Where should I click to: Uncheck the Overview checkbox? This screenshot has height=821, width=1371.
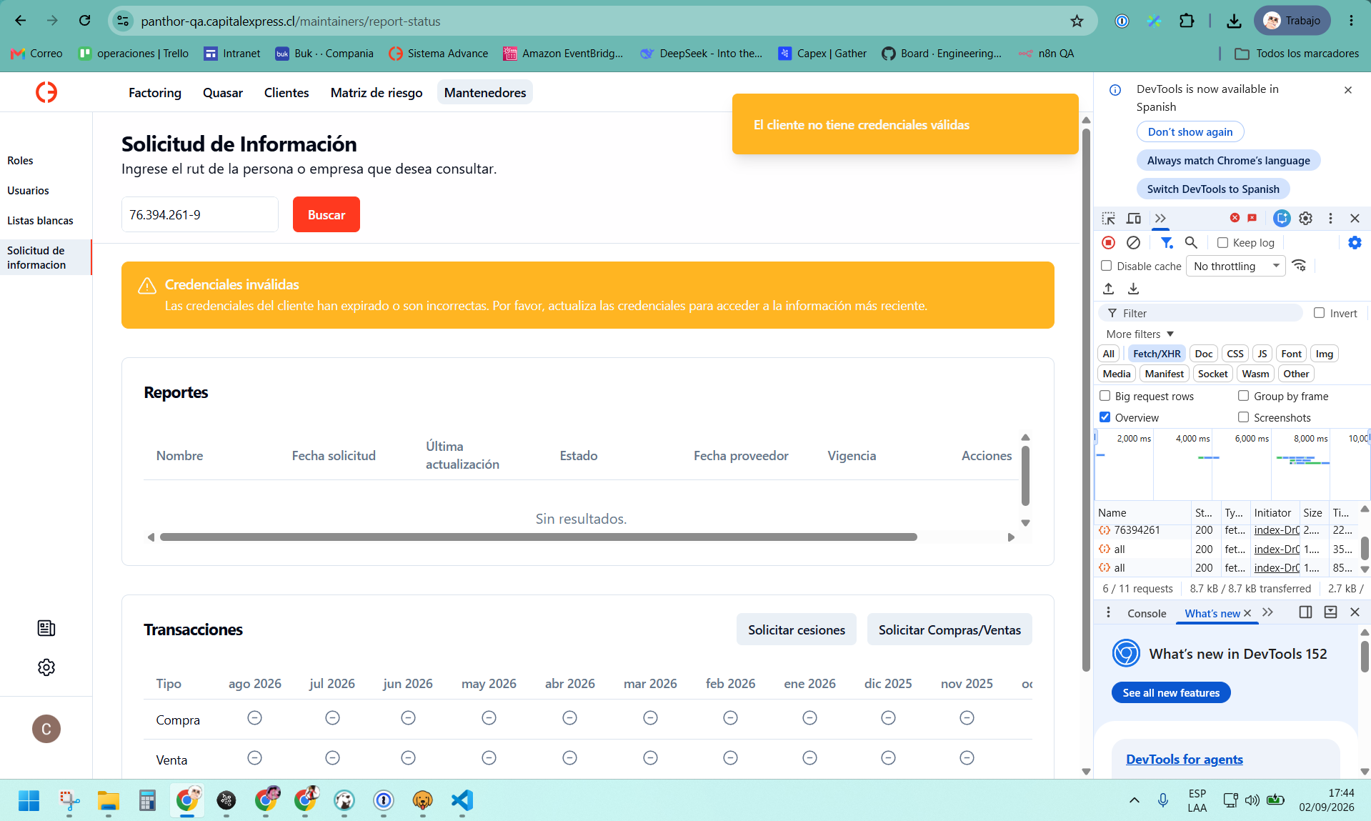pos(1105,417)
